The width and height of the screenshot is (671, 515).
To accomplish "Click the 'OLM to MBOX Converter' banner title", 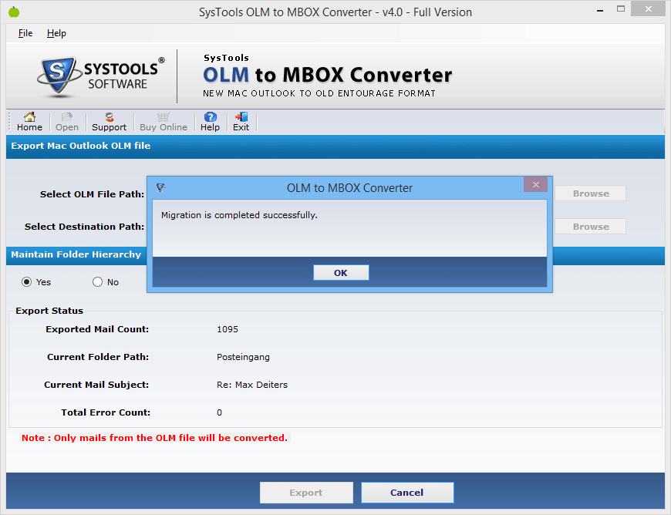I will pyautogui.click(x=327, y=75).
